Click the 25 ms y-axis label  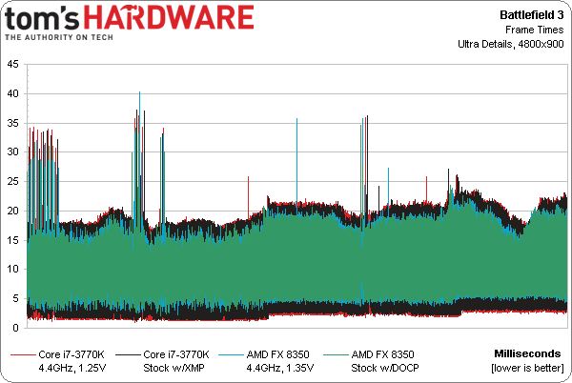pyautogui.click(x=12, y=181)
